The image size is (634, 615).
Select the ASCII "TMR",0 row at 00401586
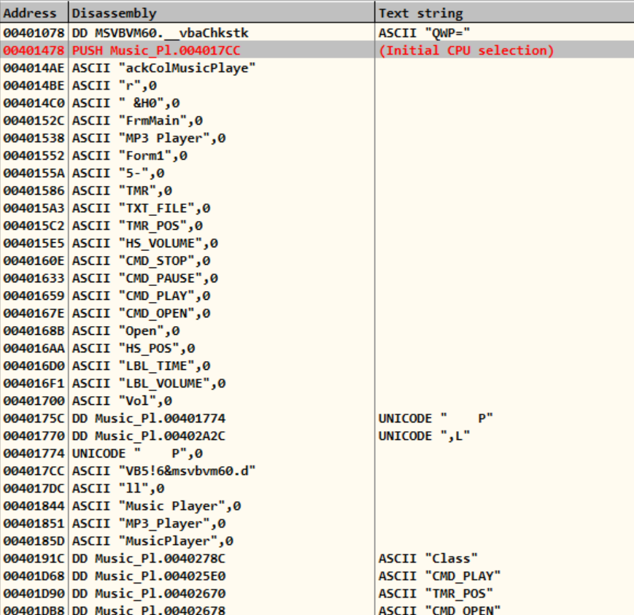tap(317, 190)
